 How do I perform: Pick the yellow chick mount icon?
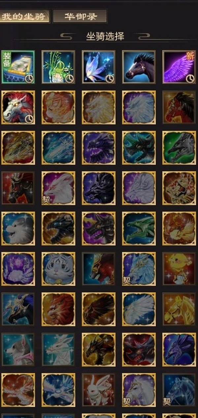coord(179,269)
